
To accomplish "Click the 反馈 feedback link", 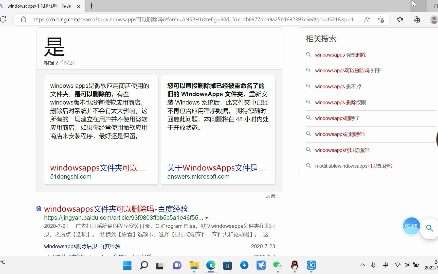I will 270,196.
